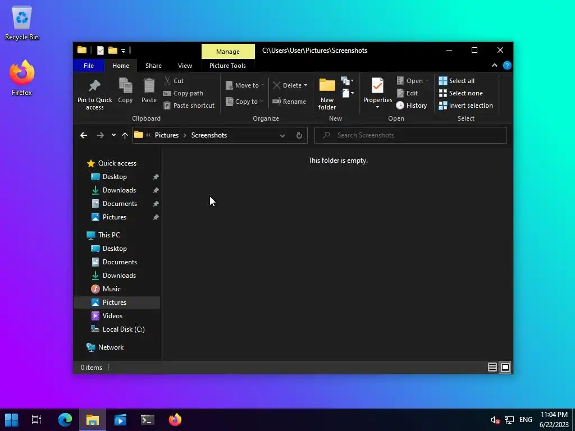Switch to Large icons view in status bar
Screen dimensions: 575x431
coord(505,367)
